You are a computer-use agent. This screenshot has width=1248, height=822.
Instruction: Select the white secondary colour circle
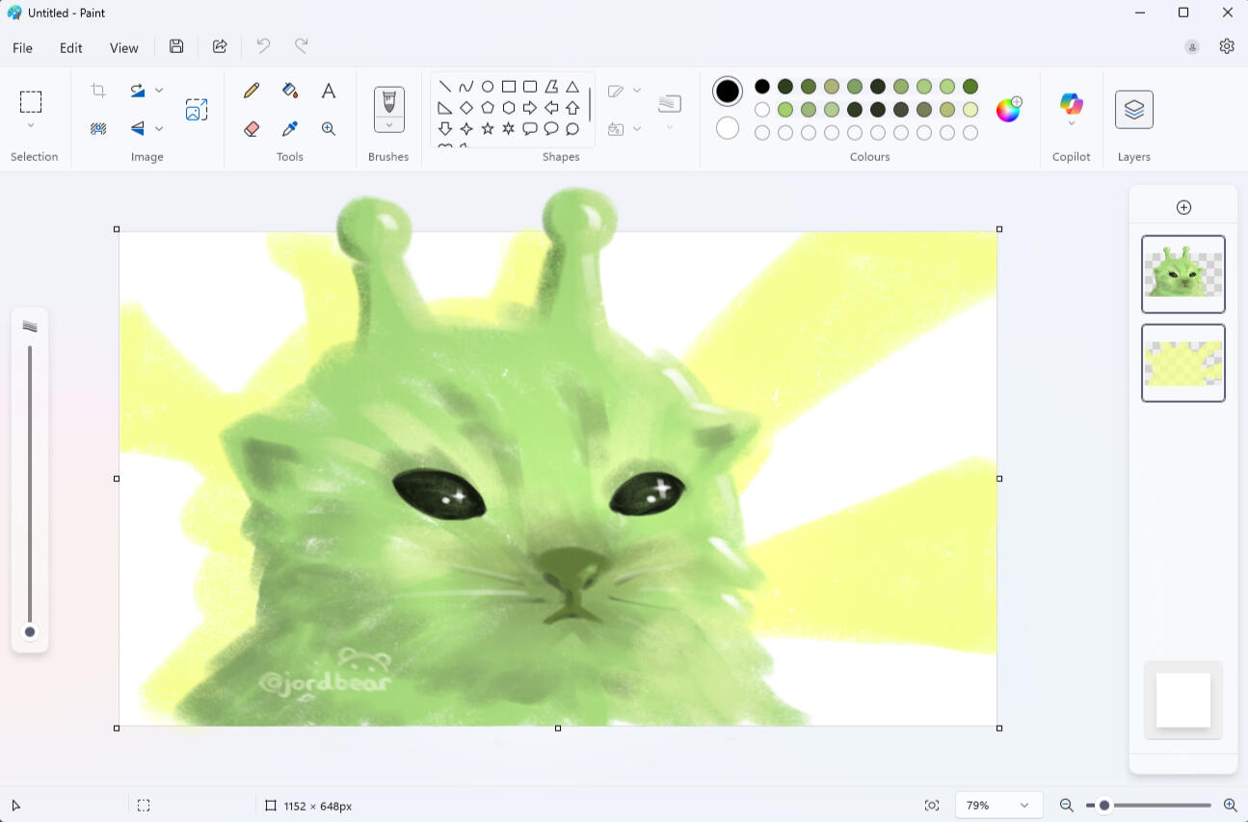click(x=728, y=128)
